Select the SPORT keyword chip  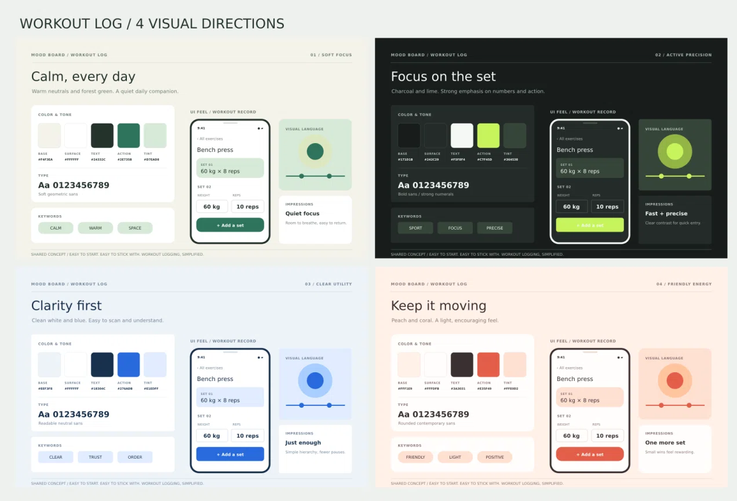[415, 228]
